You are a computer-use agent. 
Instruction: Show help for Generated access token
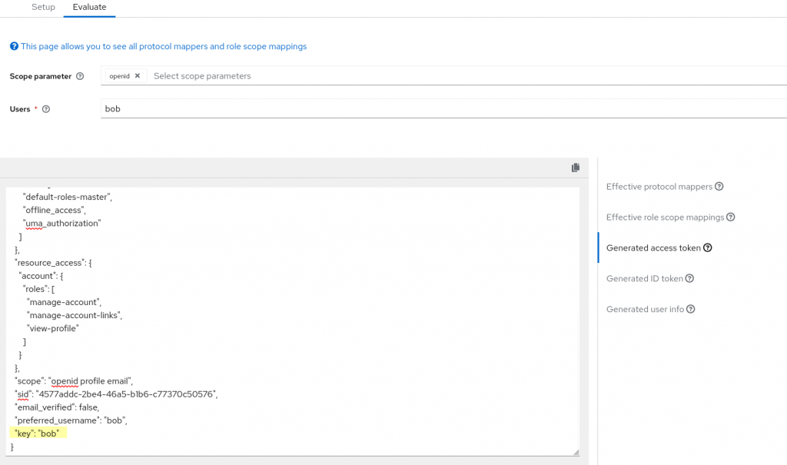[x=708, y=247]
